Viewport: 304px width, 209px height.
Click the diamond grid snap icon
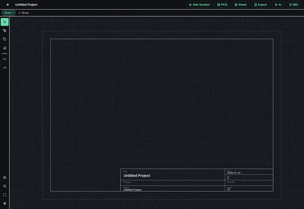coord(5,203)
